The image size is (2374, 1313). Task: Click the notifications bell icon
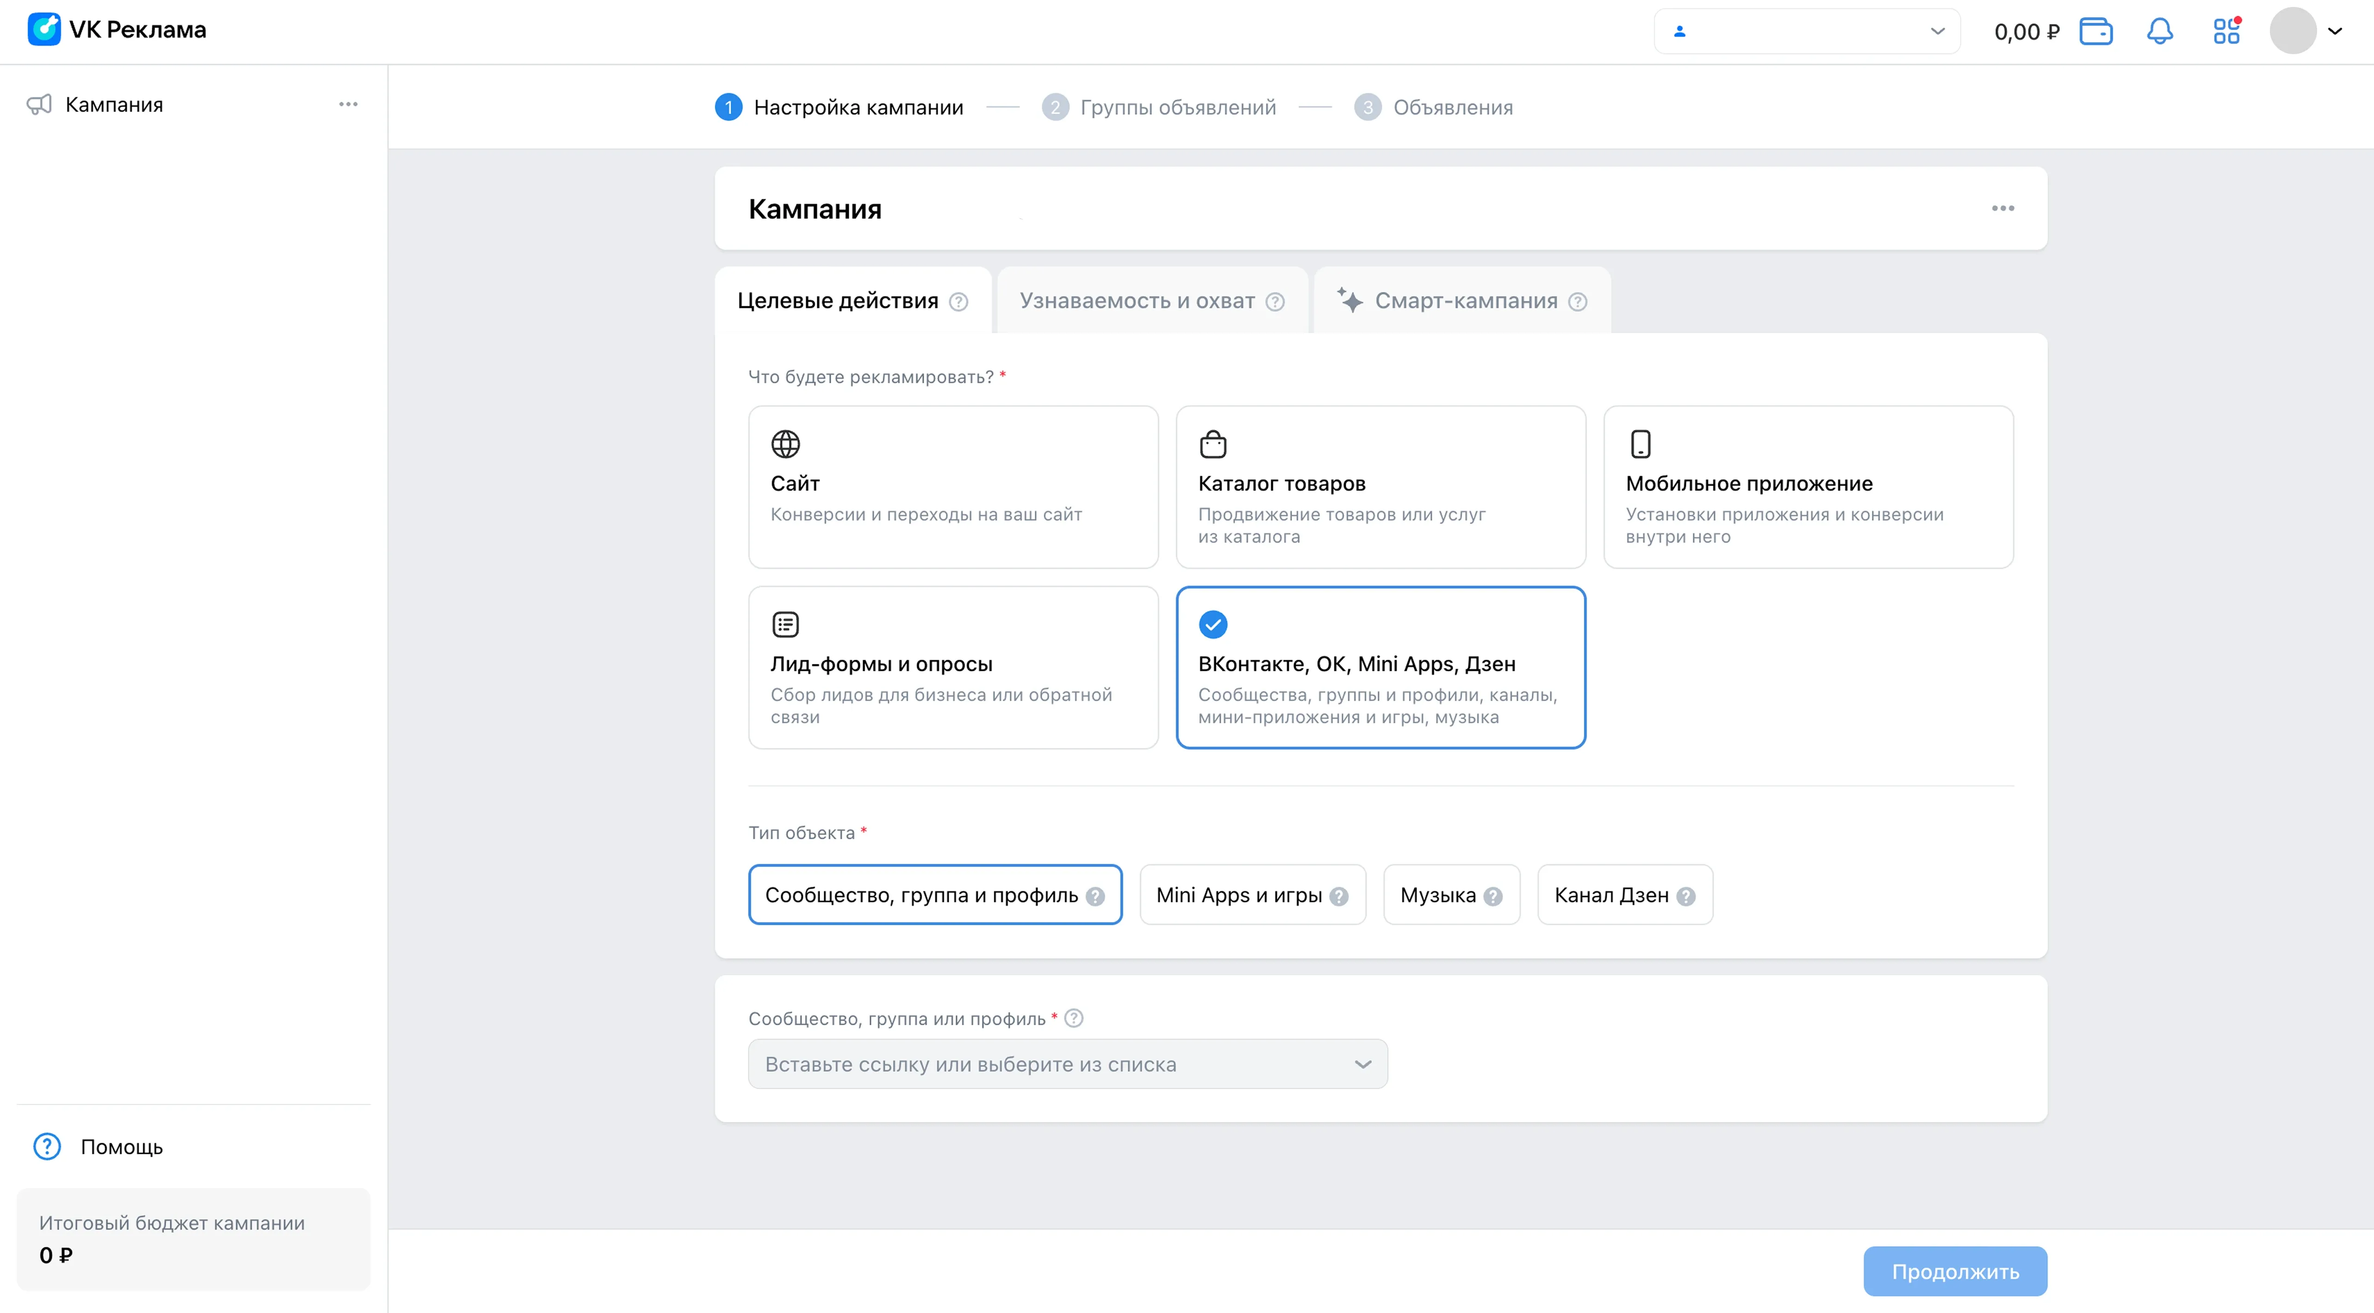click(x=2159, y=31)
